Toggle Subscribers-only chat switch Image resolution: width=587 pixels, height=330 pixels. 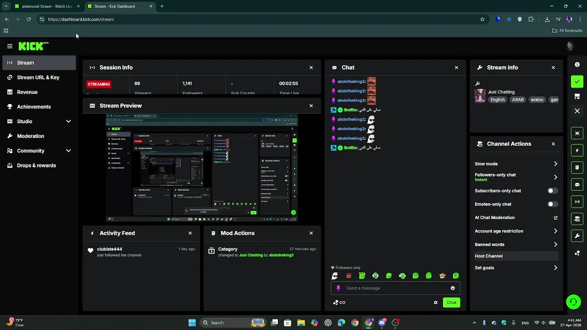point(553,191)
